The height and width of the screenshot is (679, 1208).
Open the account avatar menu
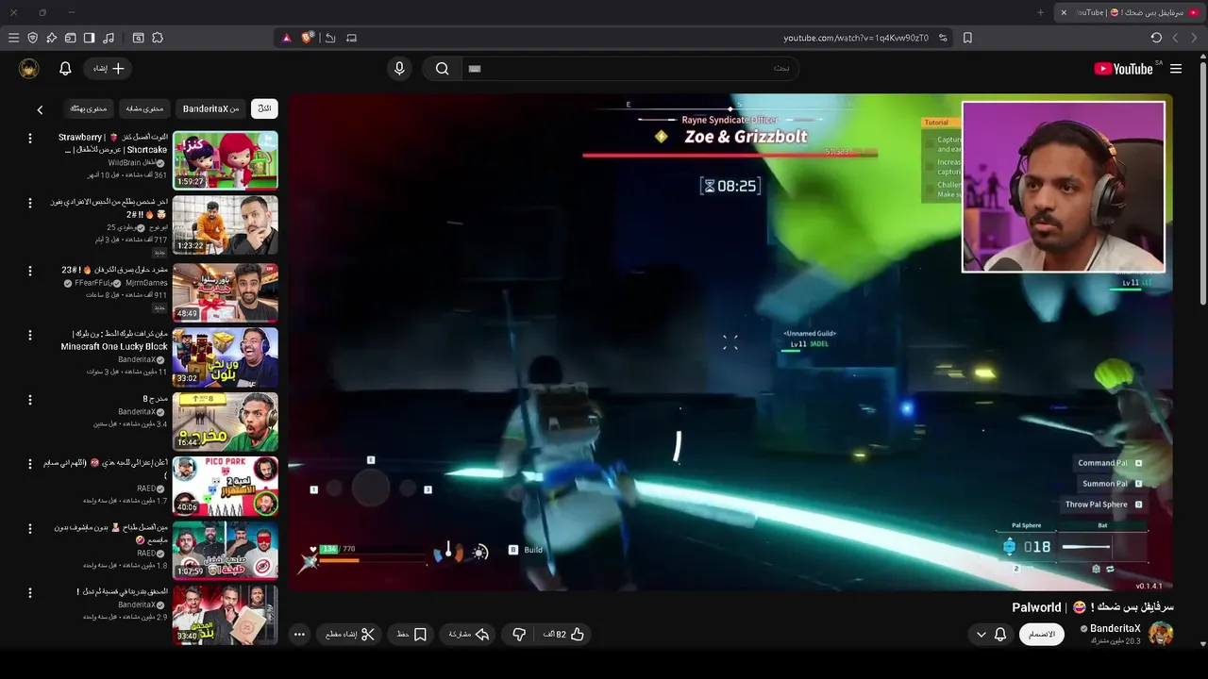click(x=28, y=68)
